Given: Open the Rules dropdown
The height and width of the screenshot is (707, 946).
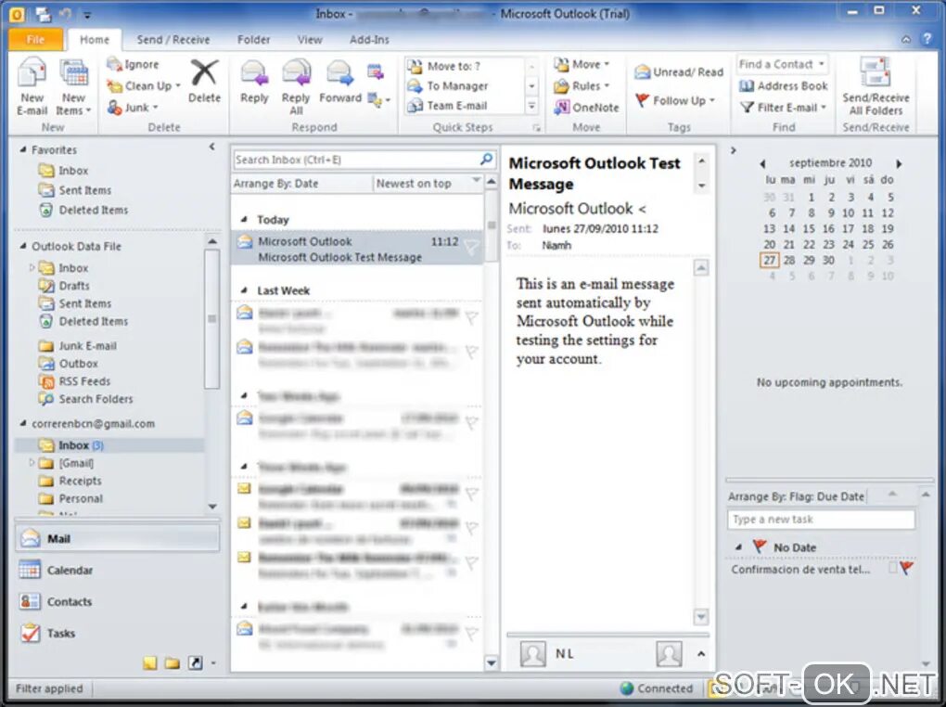Looking at the screenshot, I should 582,85.
